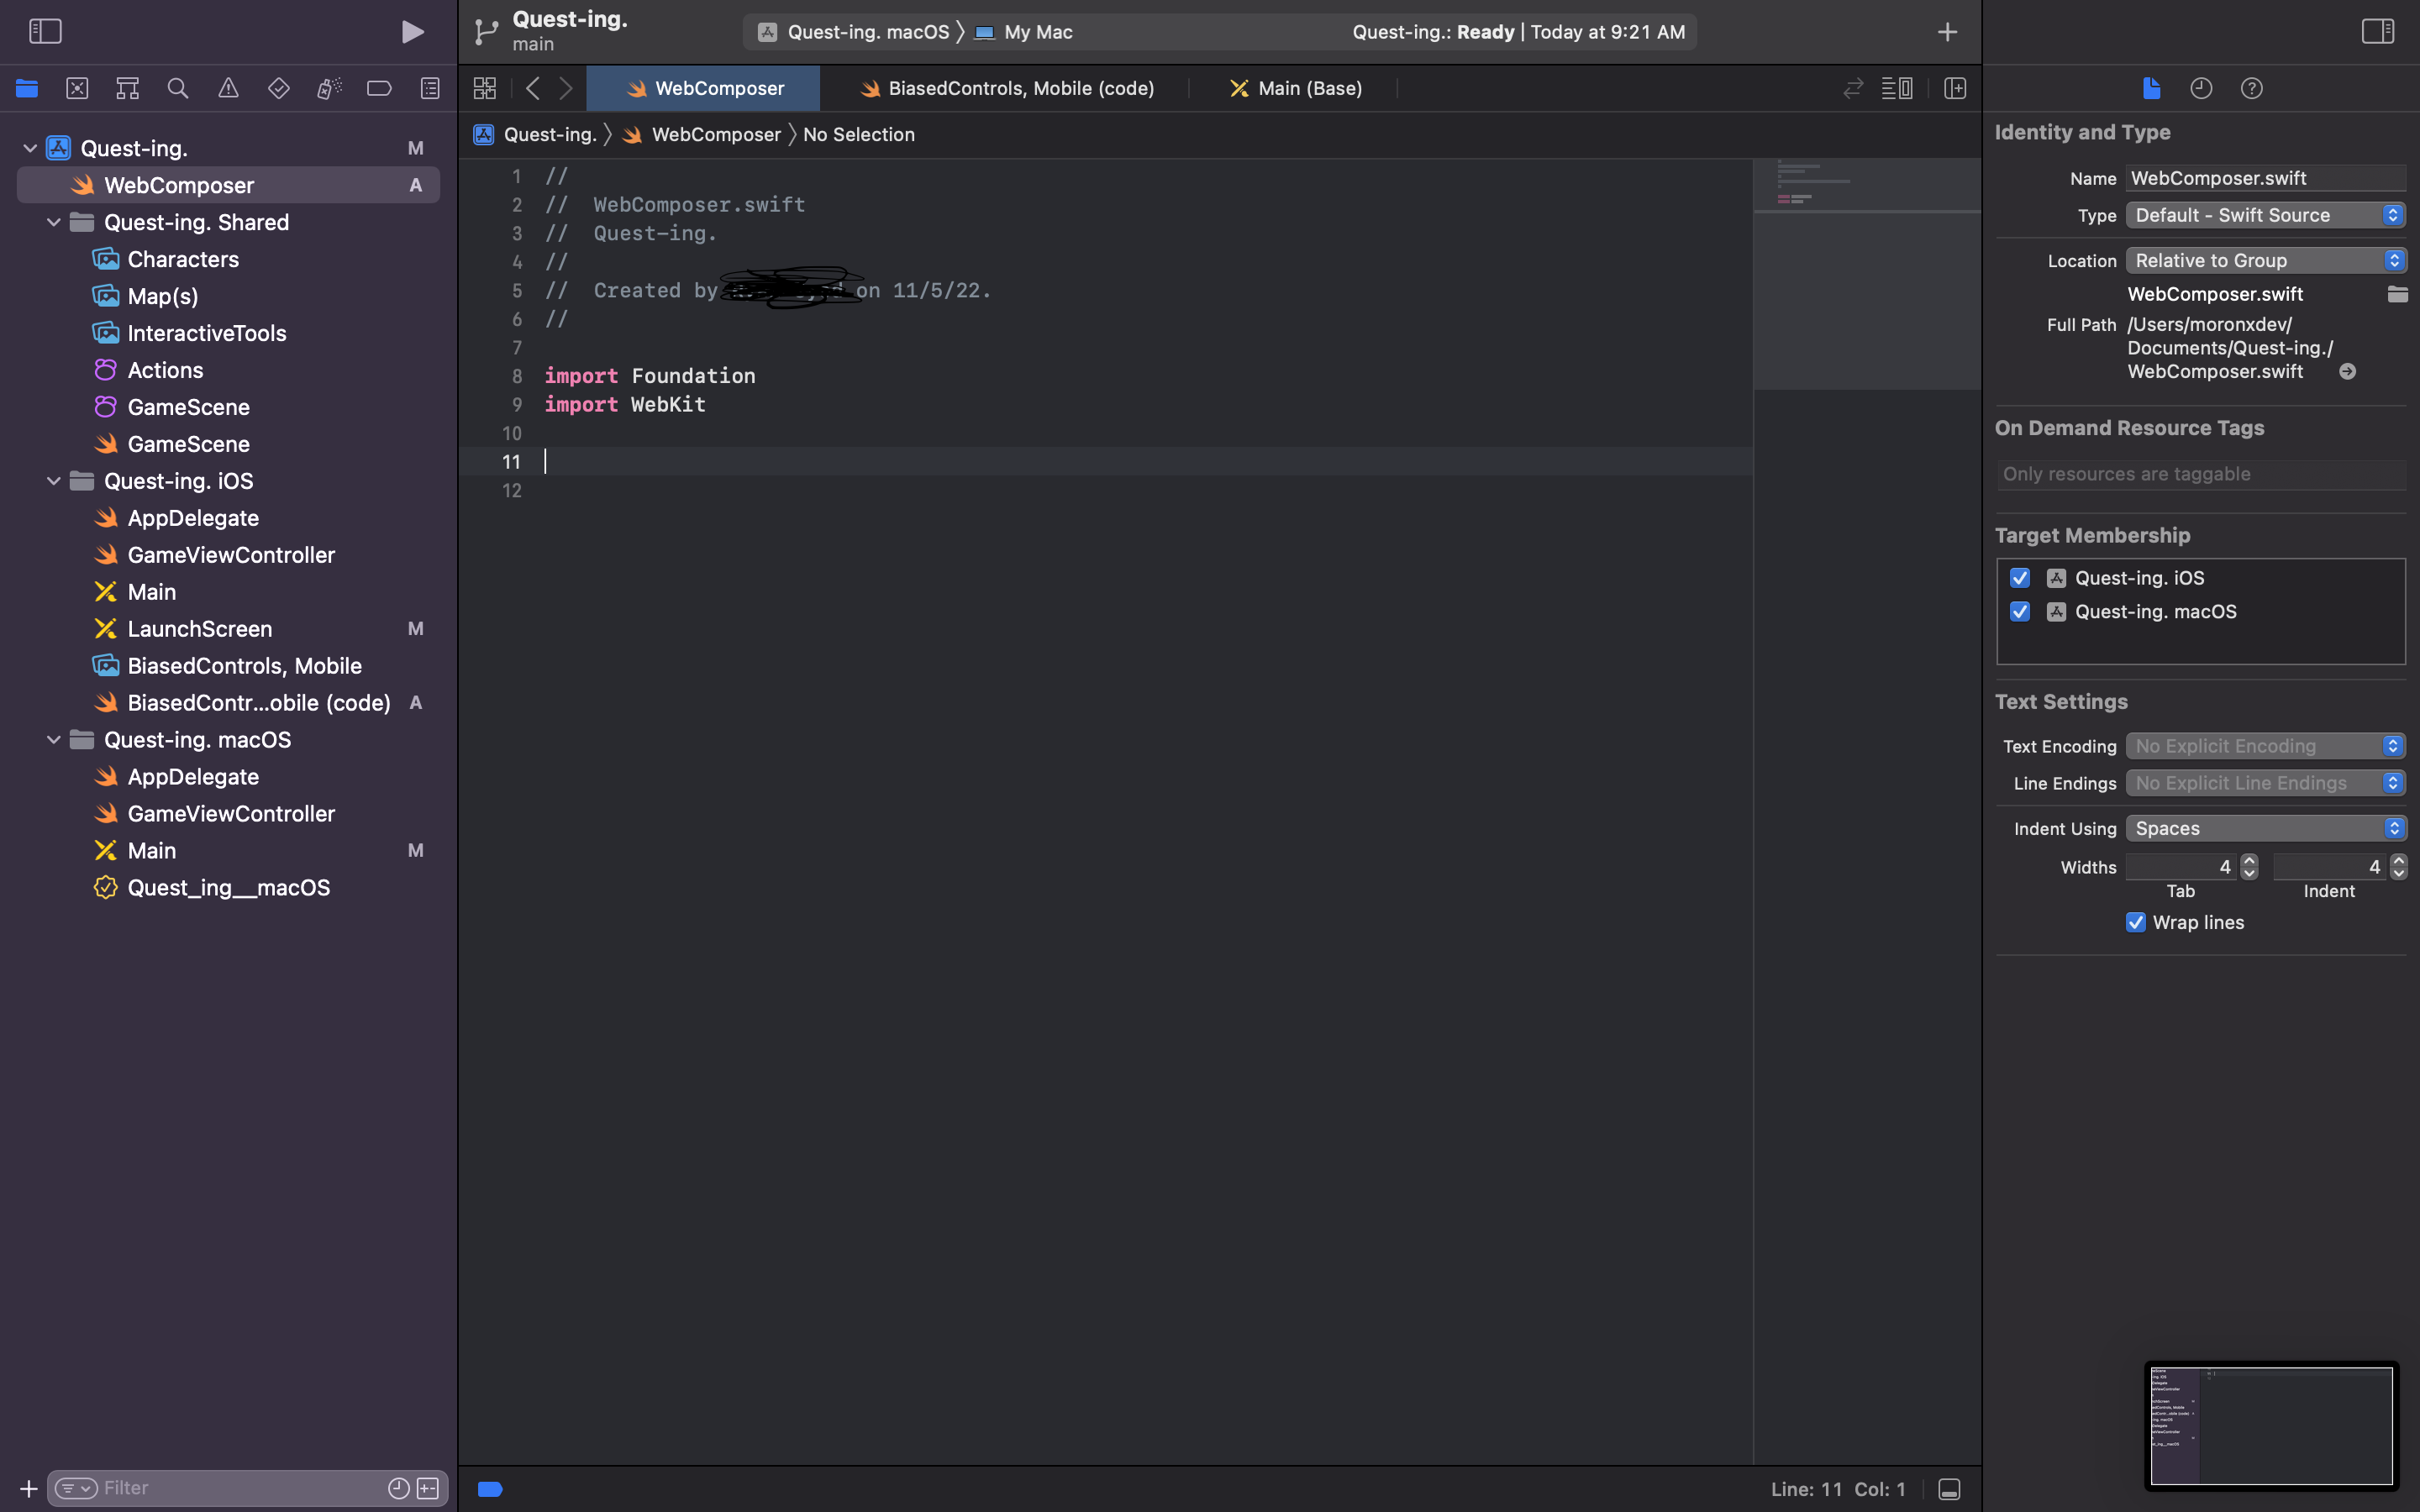The width and height of the screenshot is (2420, 1512).
Task: Open the Breakpoint navigator
Action: coord(378,88)
